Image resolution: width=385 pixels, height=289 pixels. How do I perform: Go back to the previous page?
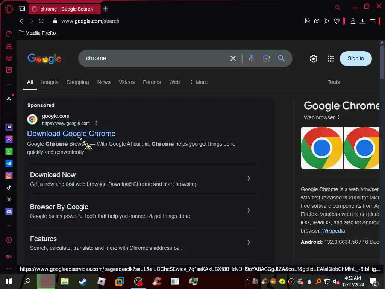[21, 21]
